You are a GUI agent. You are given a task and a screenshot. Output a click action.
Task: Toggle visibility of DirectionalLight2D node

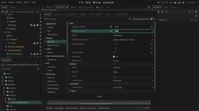point(40,47)
